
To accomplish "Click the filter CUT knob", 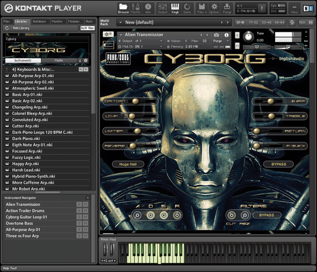I will click(232, 215).
